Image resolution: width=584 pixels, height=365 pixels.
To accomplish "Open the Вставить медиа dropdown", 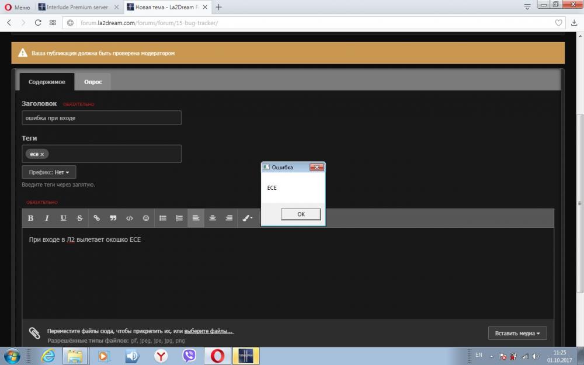I will pos(517,333).
